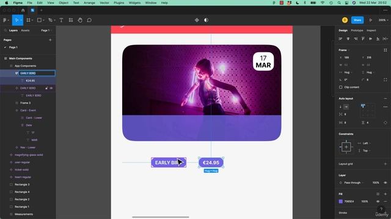
Task: Click the 706BE4 fill color swatch
Action: [x=341, y=201]
